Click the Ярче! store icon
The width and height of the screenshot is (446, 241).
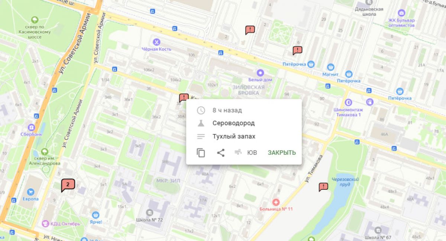click(x=96, y=215)
